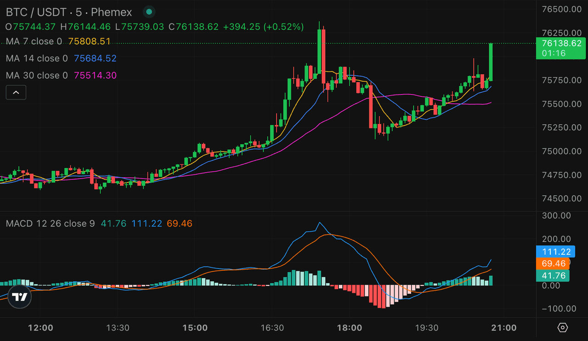Image resolution: width=588 pixels, height=341 pixels.
Task: Select the MA 7 close indicator legend
Action: pyautogui.click(x=34, y=41)
